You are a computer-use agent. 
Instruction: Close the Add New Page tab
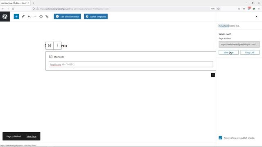coord(28,3)
